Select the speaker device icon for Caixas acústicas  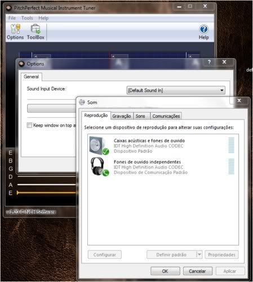(99, 146)
